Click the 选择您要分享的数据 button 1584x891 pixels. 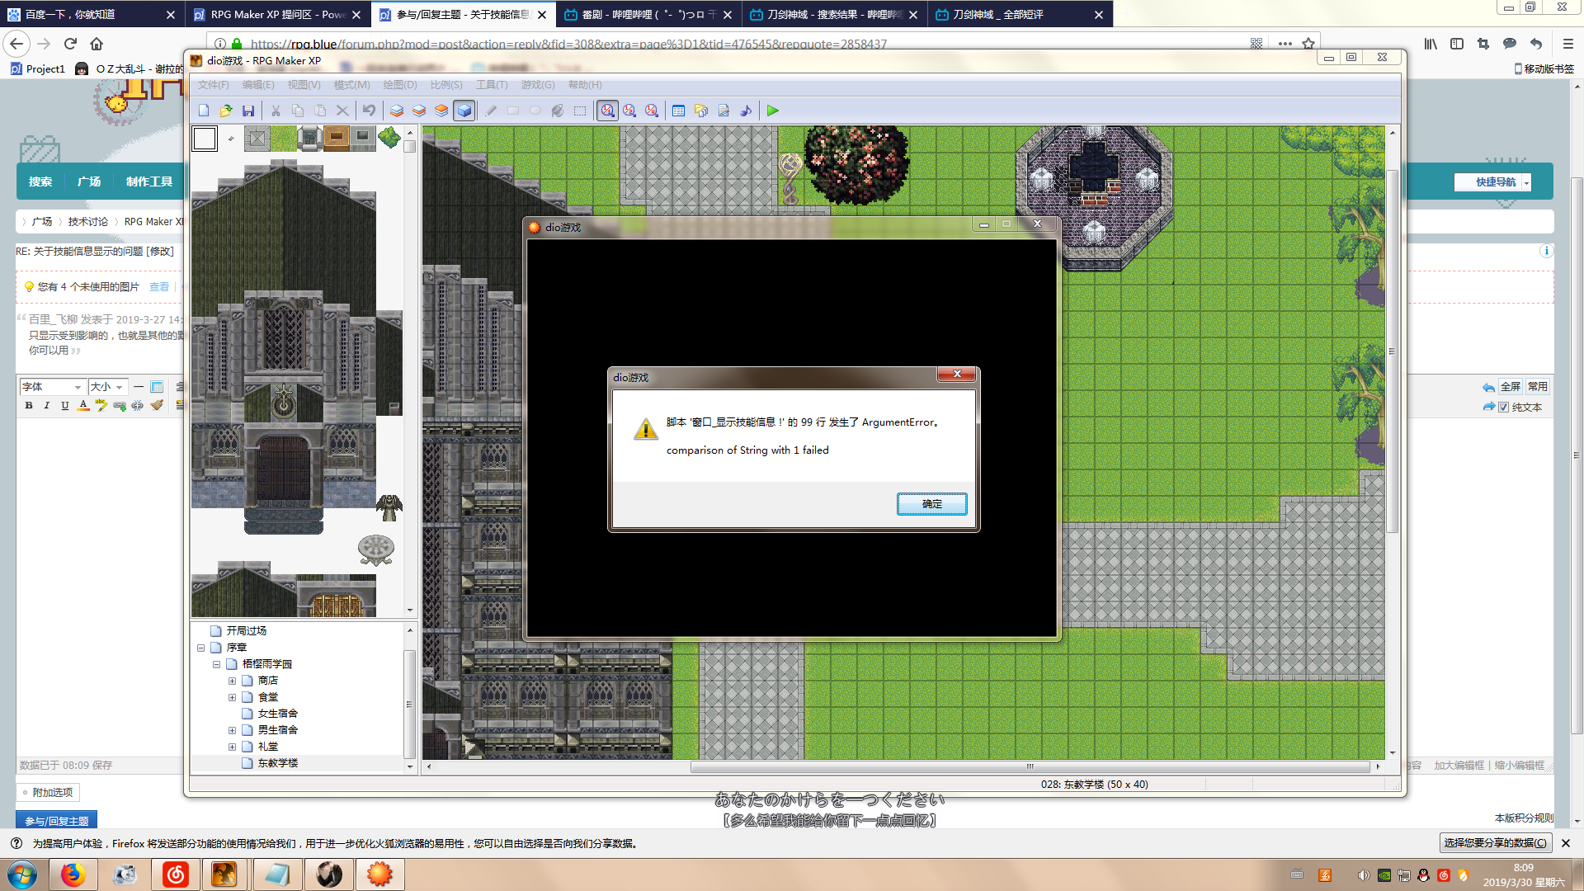point(1495,843)
